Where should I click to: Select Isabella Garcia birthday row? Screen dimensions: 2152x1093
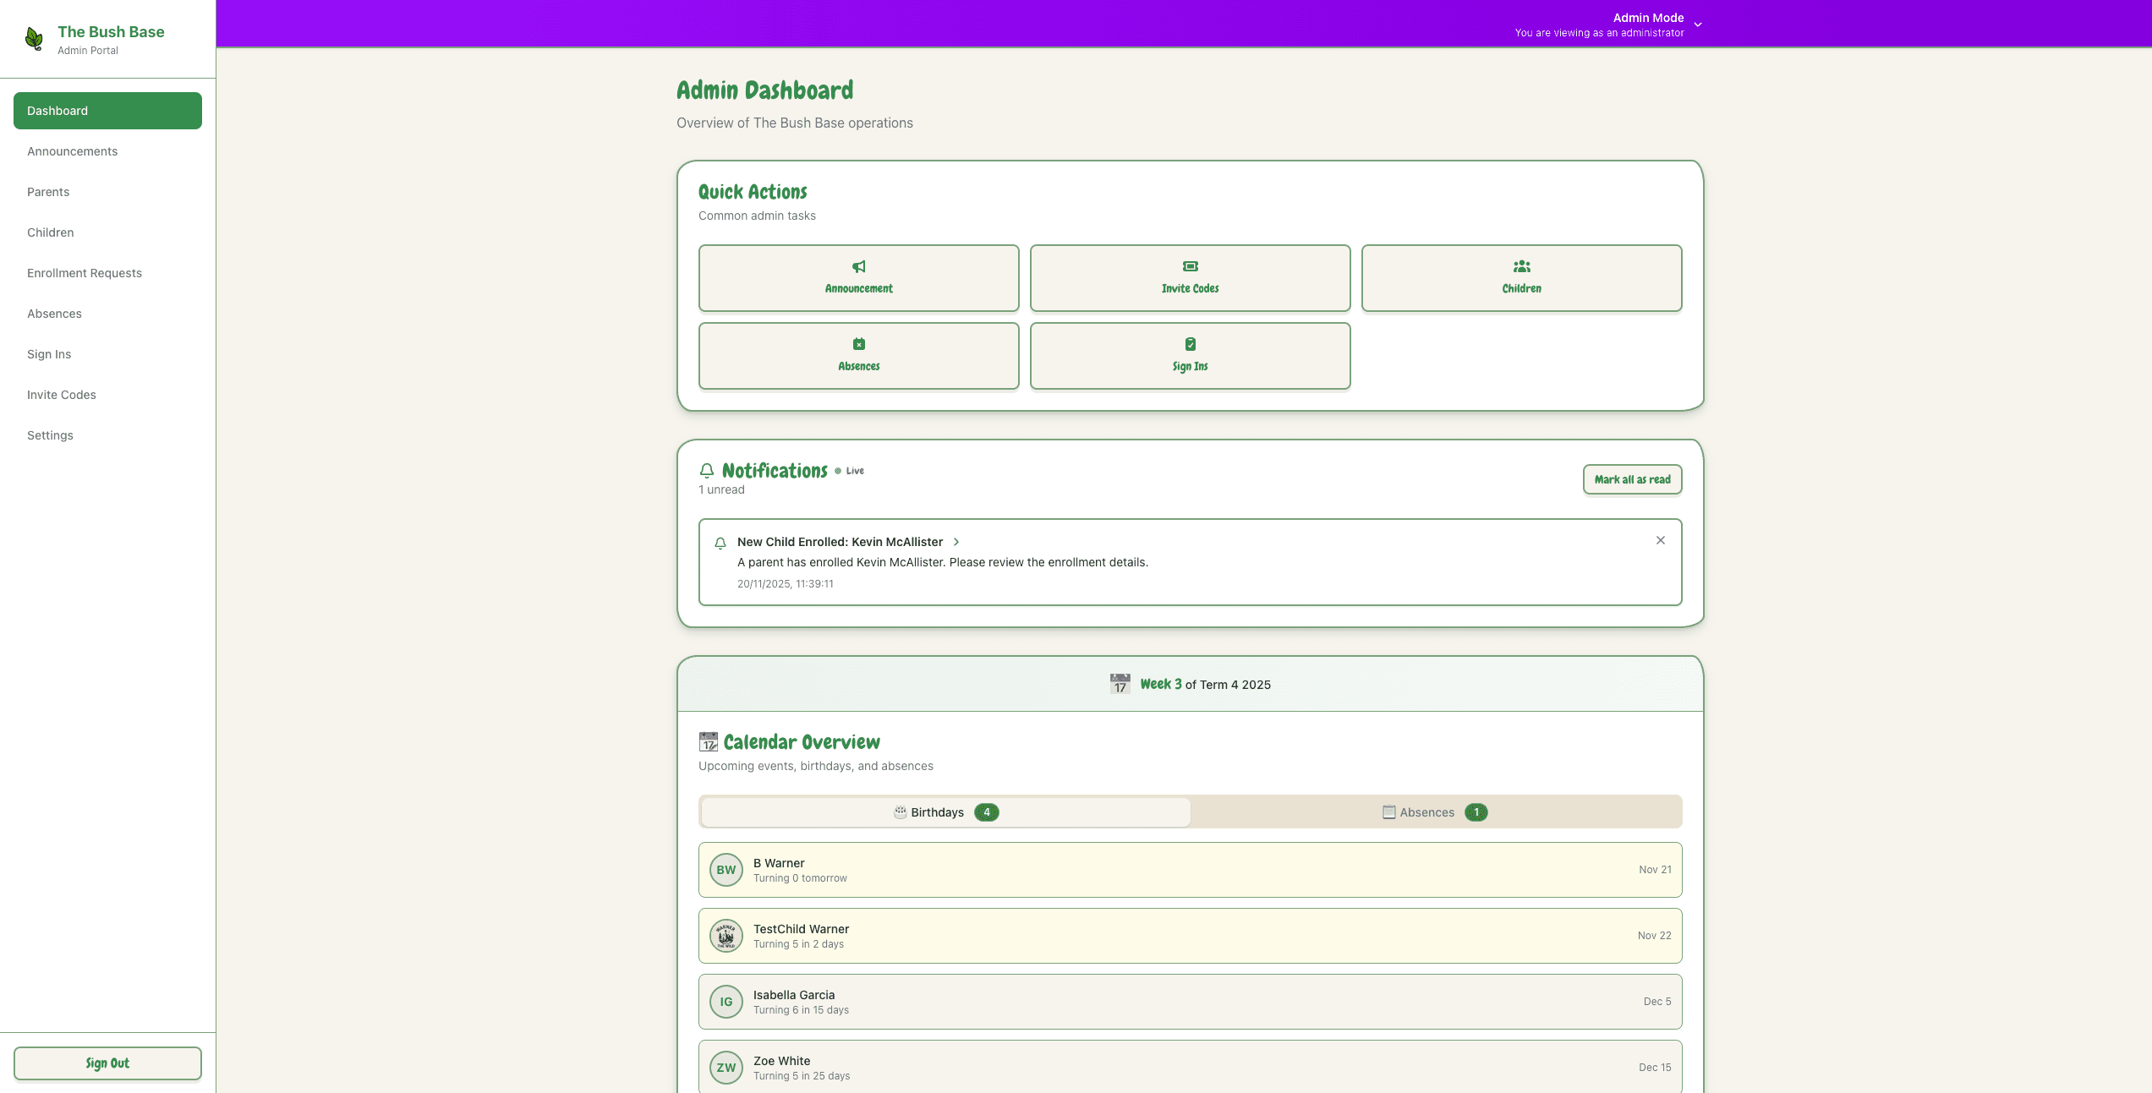[1190, 1002]
